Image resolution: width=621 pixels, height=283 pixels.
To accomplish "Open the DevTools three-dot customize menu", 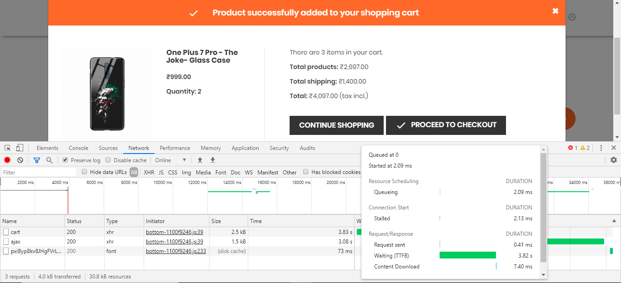I will [x=601, y=148].
